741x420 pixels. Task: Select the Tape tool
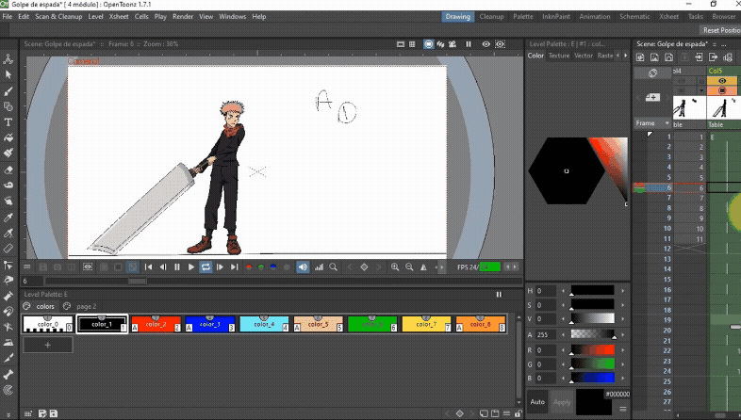(x=8, y=186)
